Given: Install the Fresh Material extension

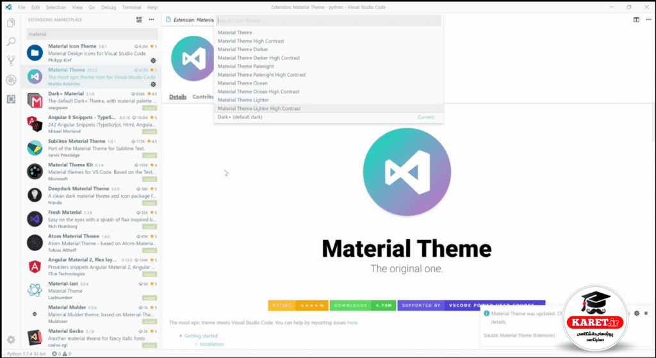Looking at the screenshot, I should [149, 227].
